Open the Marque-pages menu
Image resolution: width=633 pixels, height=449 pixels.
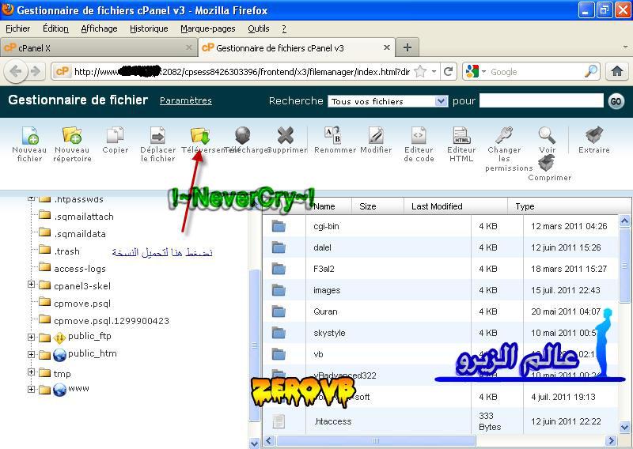[x=208, y=28]
